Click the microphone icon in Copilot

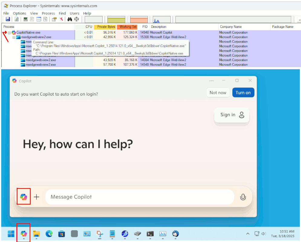(x=243, y=197)
